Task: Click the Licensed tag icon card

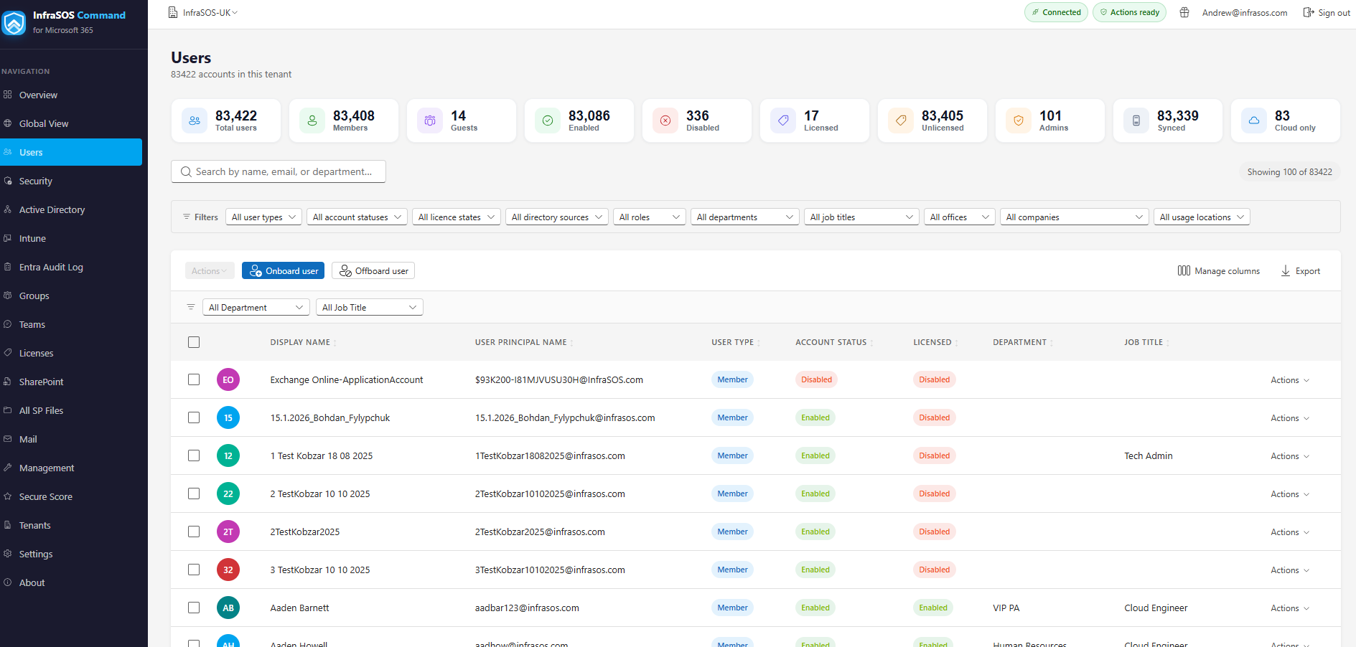Action: tap(783, 121)
